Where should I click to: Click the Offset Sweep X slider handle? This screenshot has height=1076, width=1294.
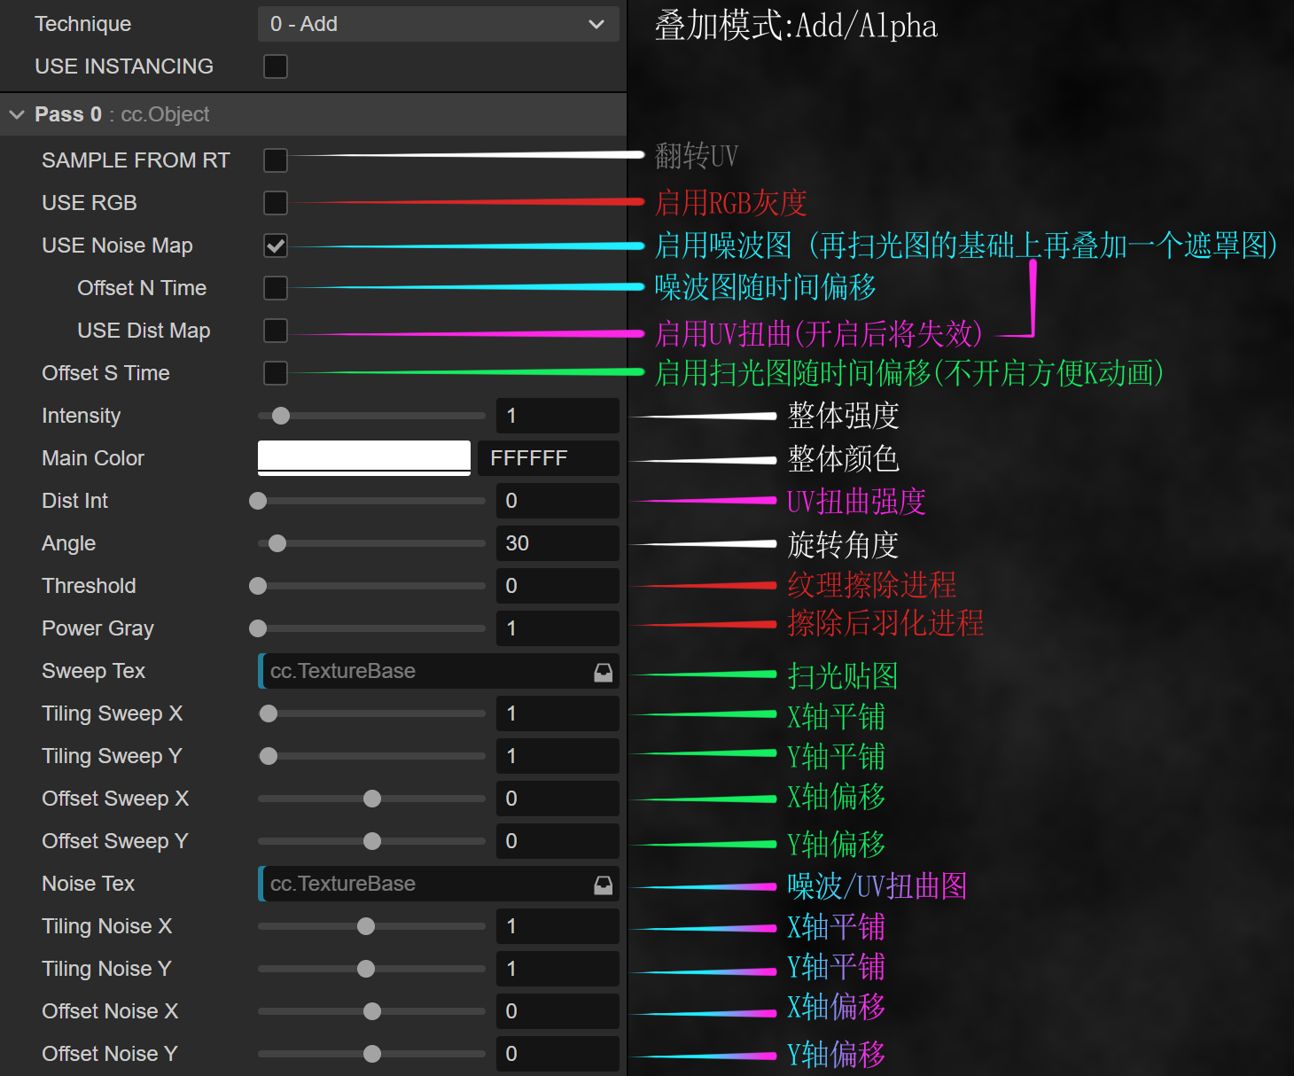pos(372,799)
